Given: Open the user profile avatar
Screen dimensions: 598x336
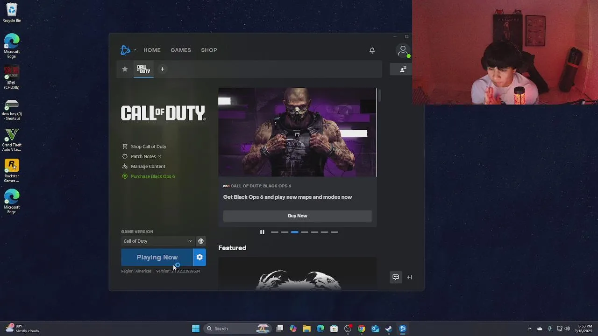Looking at the screenshot, I should click(x=403, y=50).
